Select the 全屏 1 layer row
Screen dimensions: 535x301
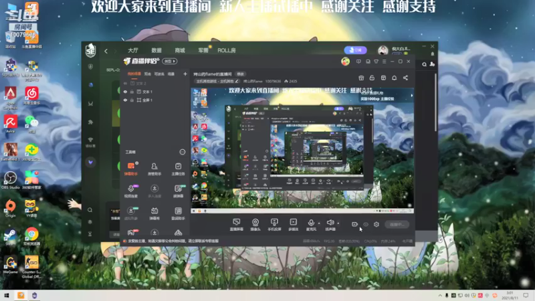pyautogui.click(x=155, y=100)
